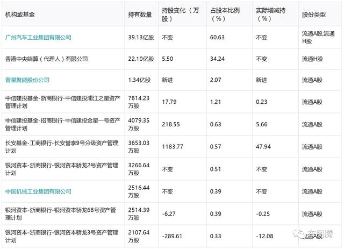Image resolution: width=344 pixels, height=249 pixels.
Task: Select the 17.79 share change cell
Action: click(169, 102)
